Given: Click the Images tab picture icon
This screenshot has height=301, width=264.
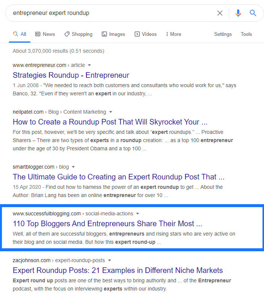Looking at the screenshot, I should (104, 34).
